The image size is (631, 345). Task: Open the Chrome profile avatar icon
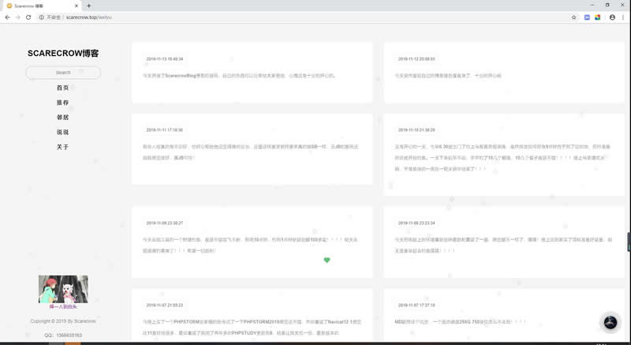[612, 17]
